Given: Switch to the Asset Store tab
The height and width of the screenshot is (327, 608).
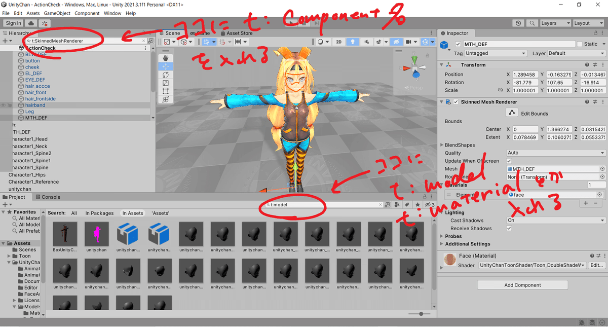Looking at the screenshot, I should [x=236, y=33].
